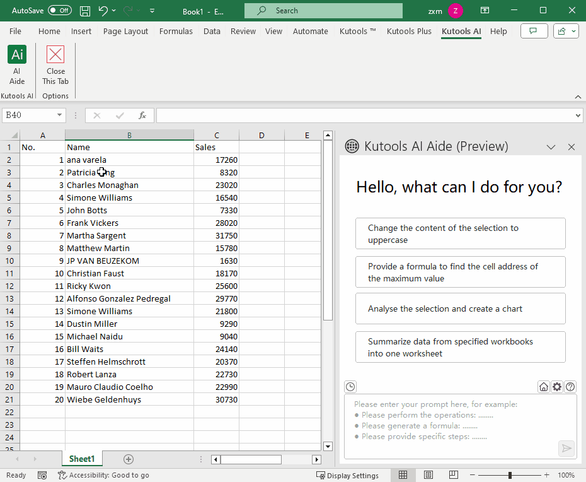Open the Formulas tab
Viewport: 586px width, 482px height.
(x=176, y=32)
